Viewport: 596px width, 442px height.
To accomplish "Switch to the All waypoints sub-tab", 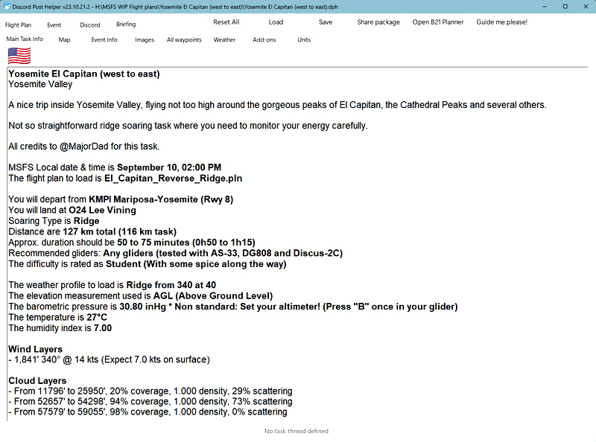I will [184, 40].
